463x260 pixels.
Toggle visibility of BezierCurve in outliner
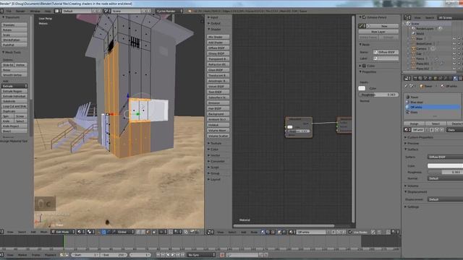(454, 43)
